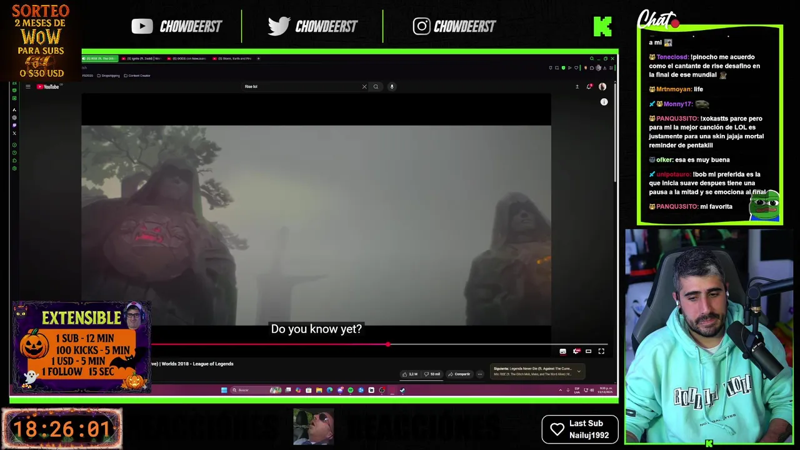Switch video to theater mode
This screenshot has height=450, width=800.
(588, 351)
